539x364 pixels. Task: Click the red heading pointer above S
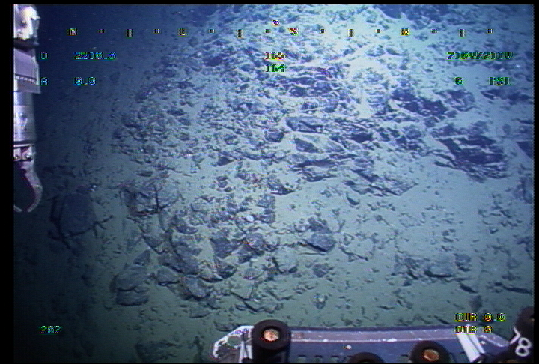coord(275,23)
